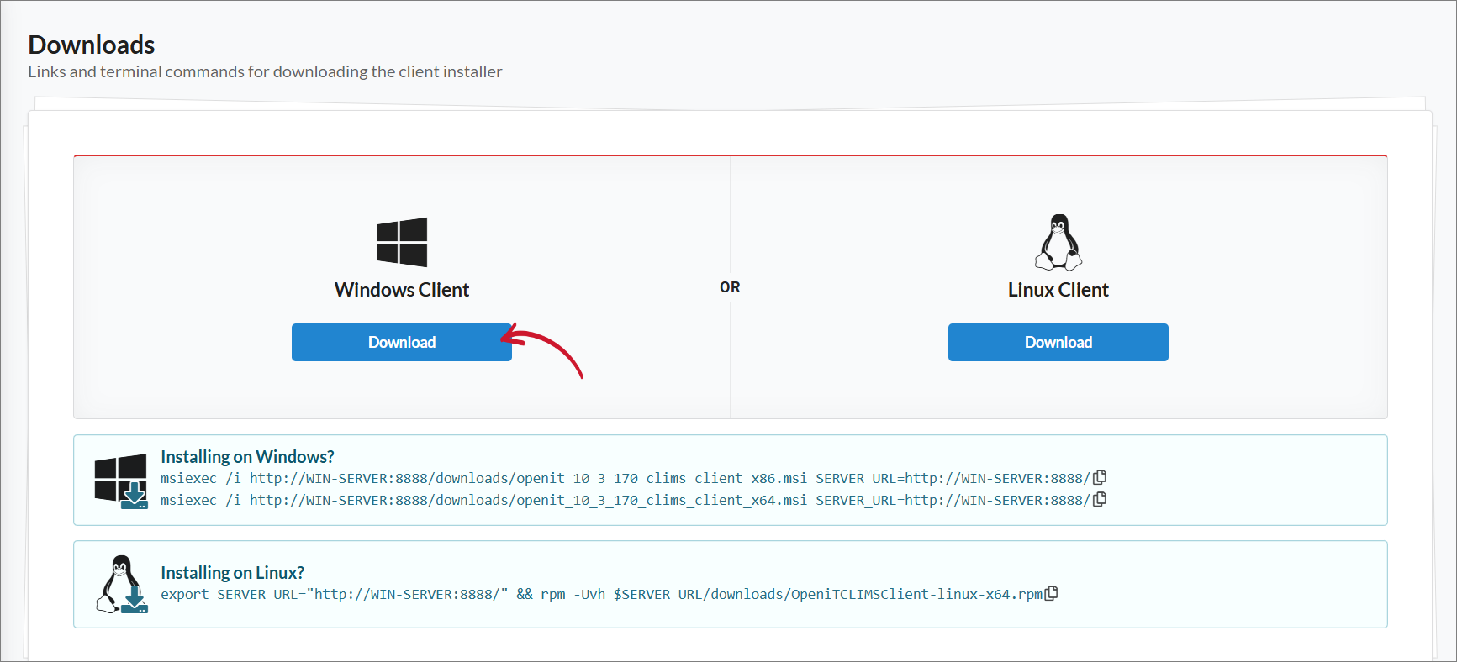This screenshot has height=662, width=1457.
Task: Click the 'Installing on Linux?' heading
Action: pyautogui.click(x=232, y=572)
